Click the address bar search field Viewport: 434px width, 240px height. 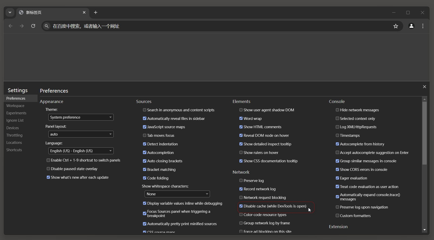point(222,26)
